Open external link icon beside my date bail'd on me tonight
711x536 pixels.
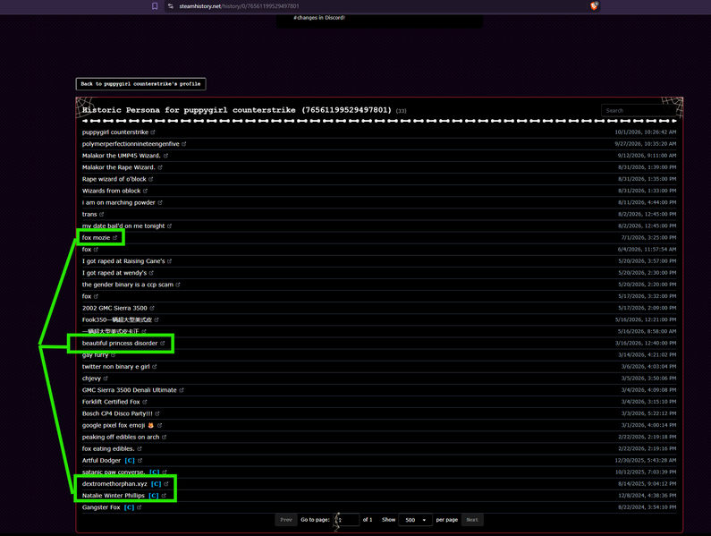point(169,226)
